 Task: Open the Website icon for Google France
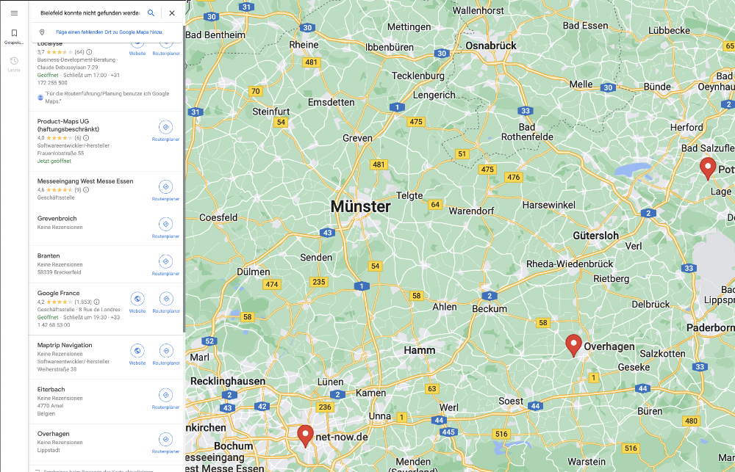(137, 302)
